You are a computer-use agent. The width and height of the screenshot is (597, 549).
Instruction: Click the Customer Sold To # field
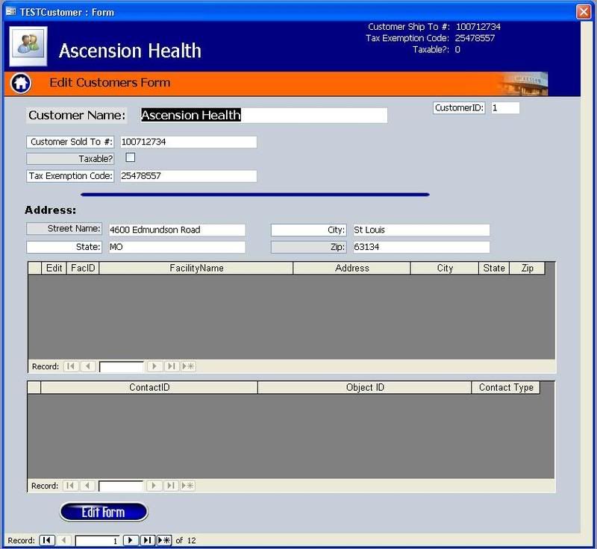tap(189, 142)
